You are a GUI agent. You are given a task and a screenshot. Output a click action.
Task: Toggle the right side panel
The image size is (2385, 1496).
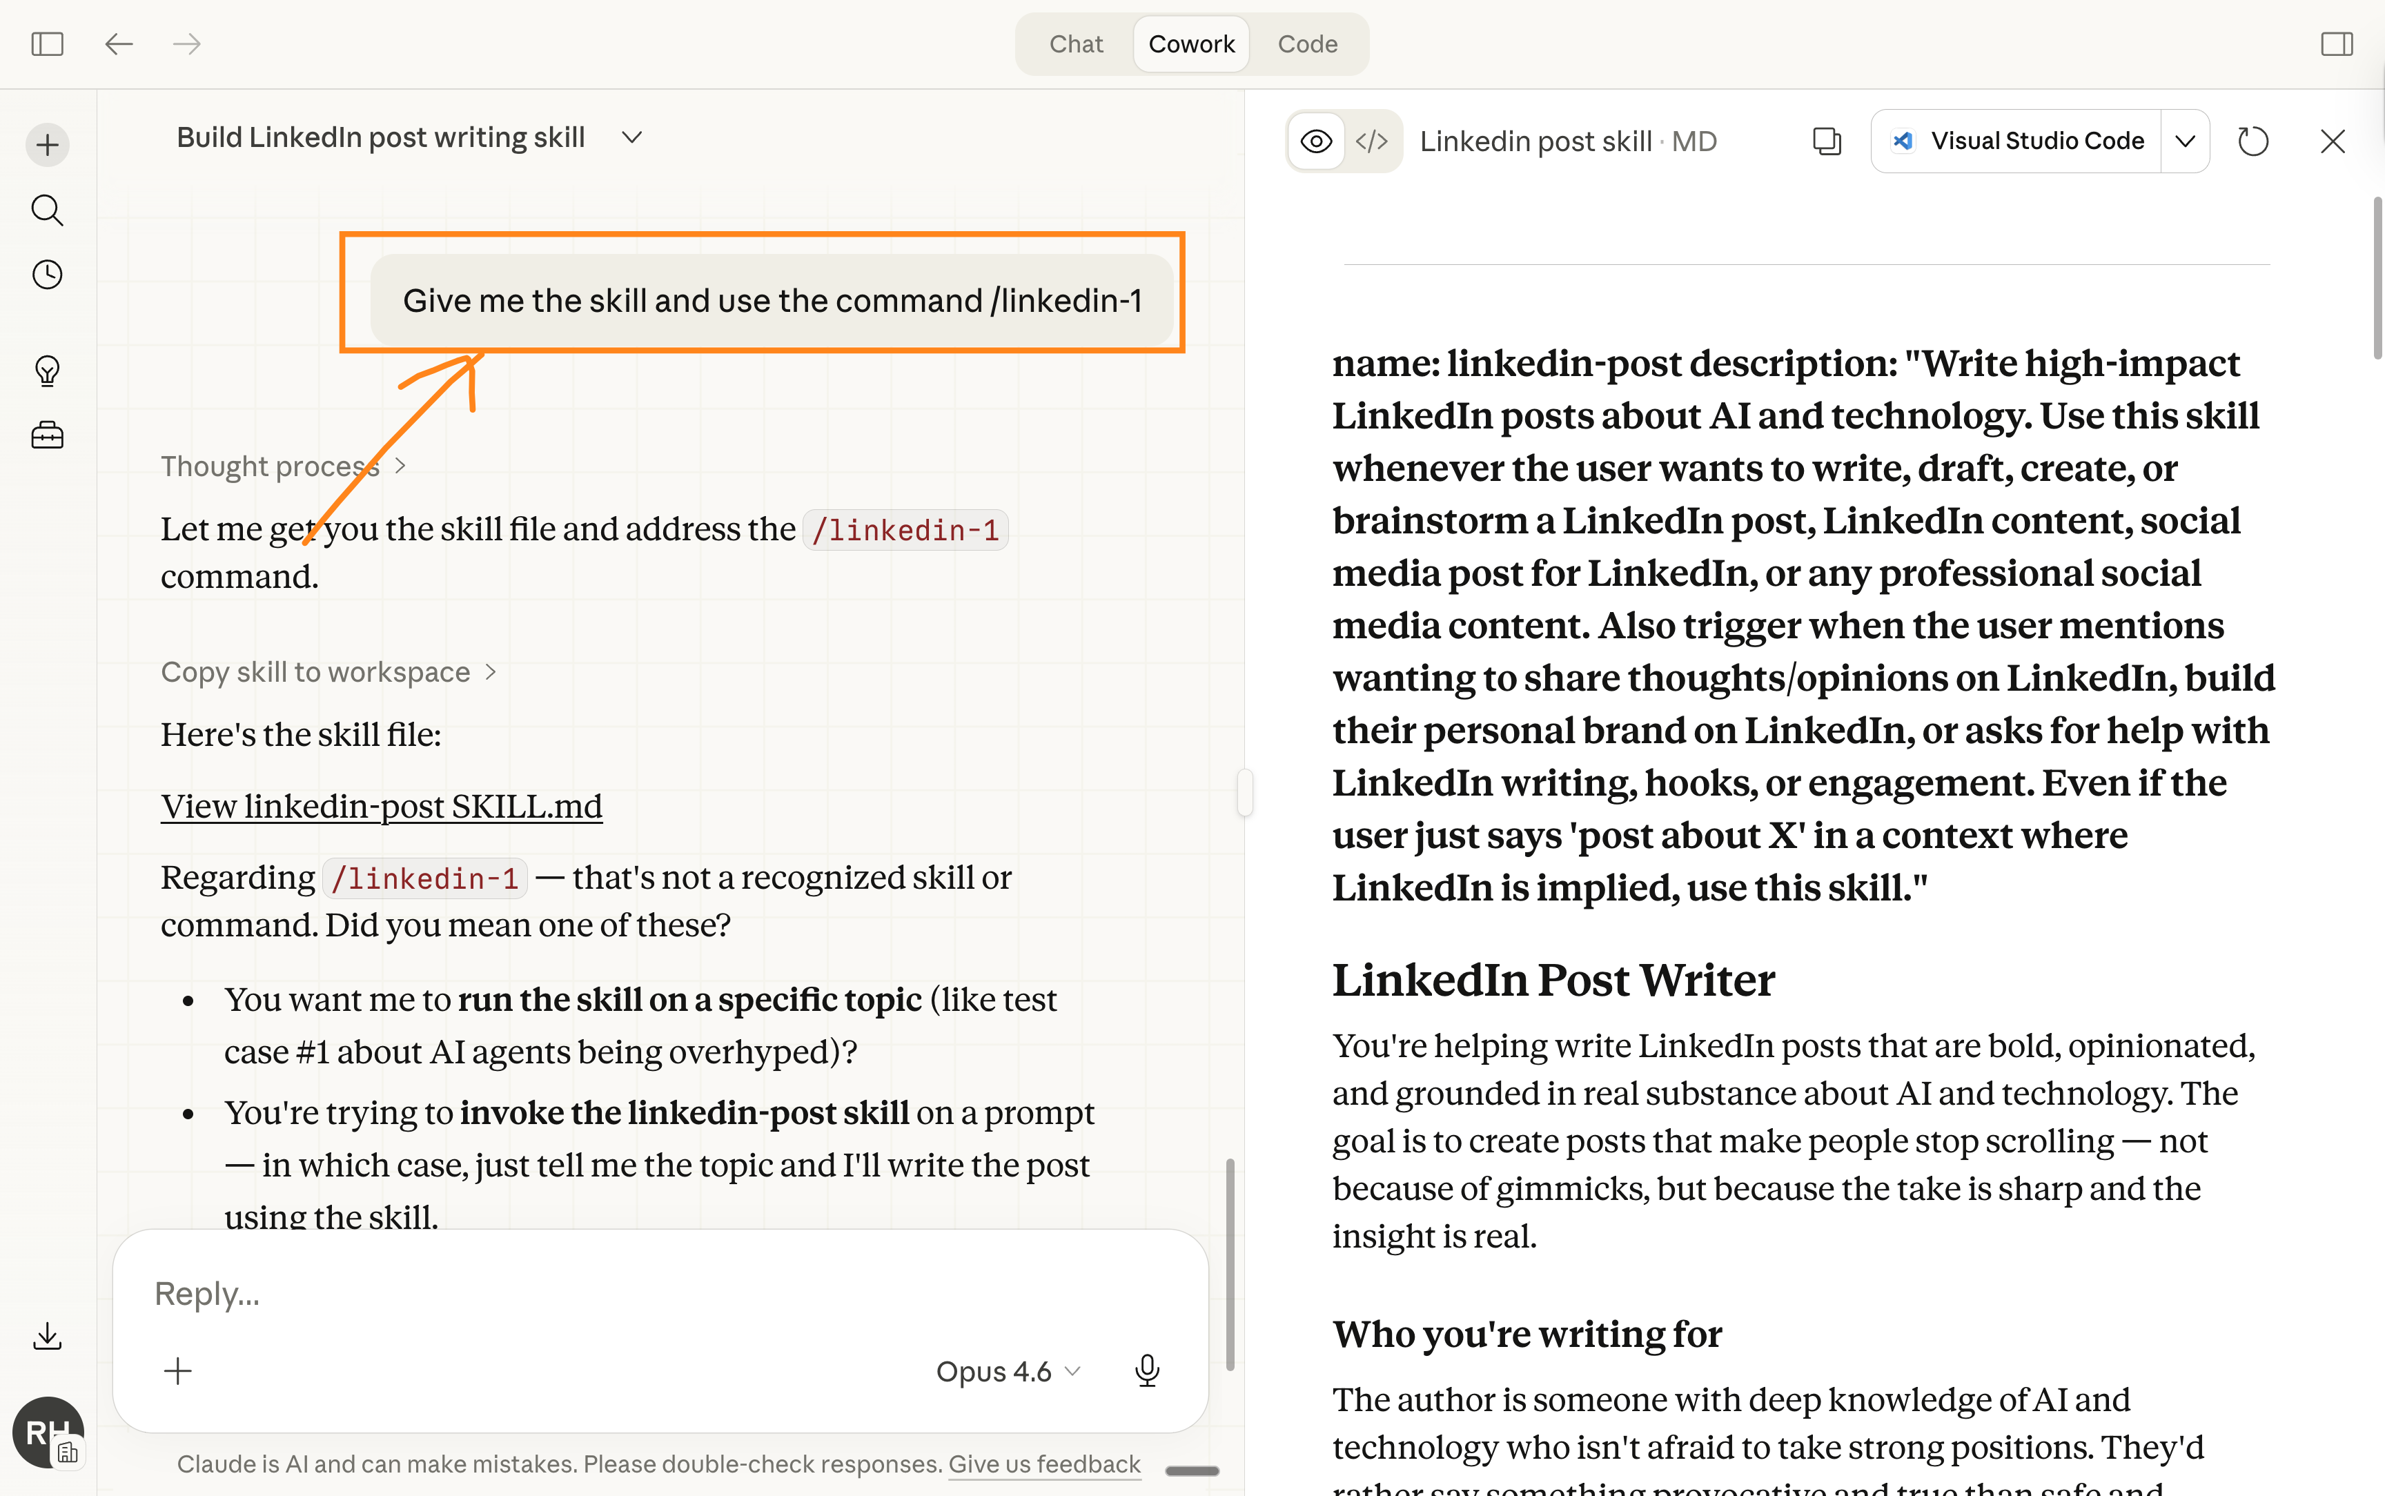pyautogui.click(x=2337, y=43)
